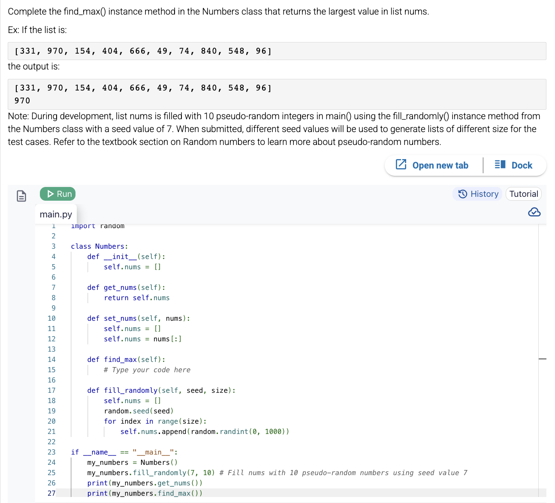Dock the coding environment panel
The width and height of the screenshot is (555, 503).
pos(514,165)
